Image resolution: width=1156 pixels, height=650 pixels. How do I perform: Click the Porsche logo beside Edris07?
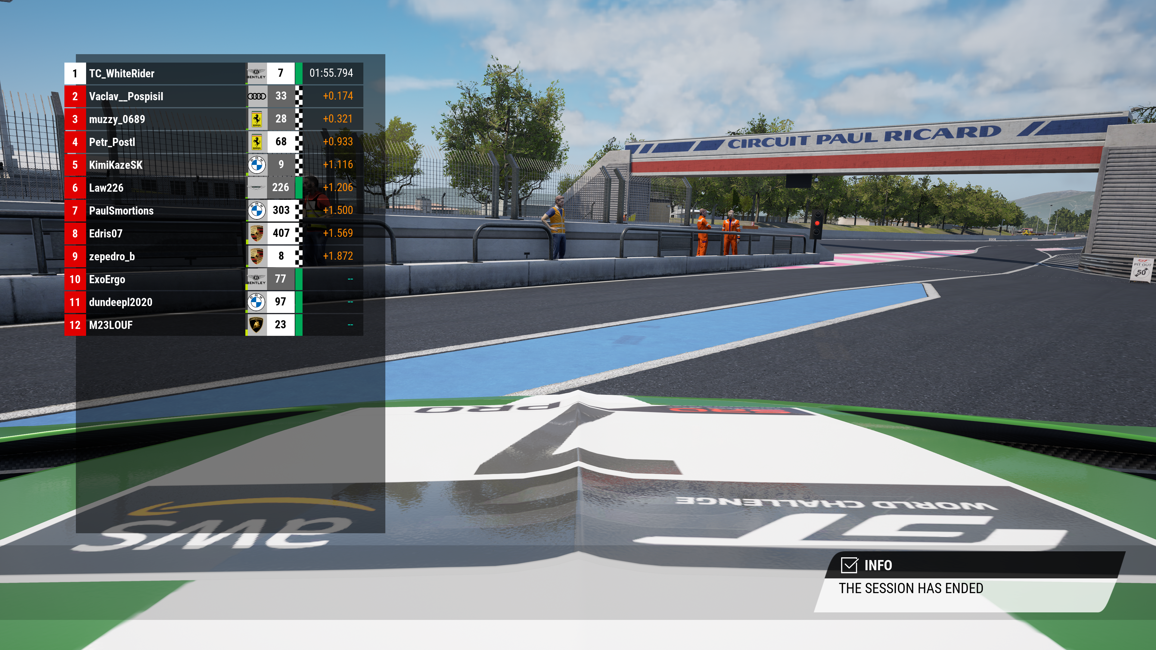257,233
